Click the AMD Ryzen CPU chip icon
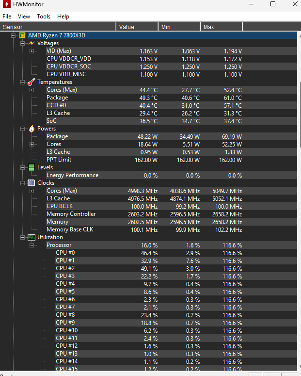Viewport: 301px width, 376px height. (x=22, y=35)
